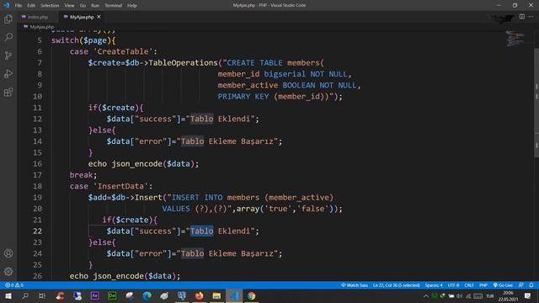Click the feedback icon in status bar

[521, 285]
